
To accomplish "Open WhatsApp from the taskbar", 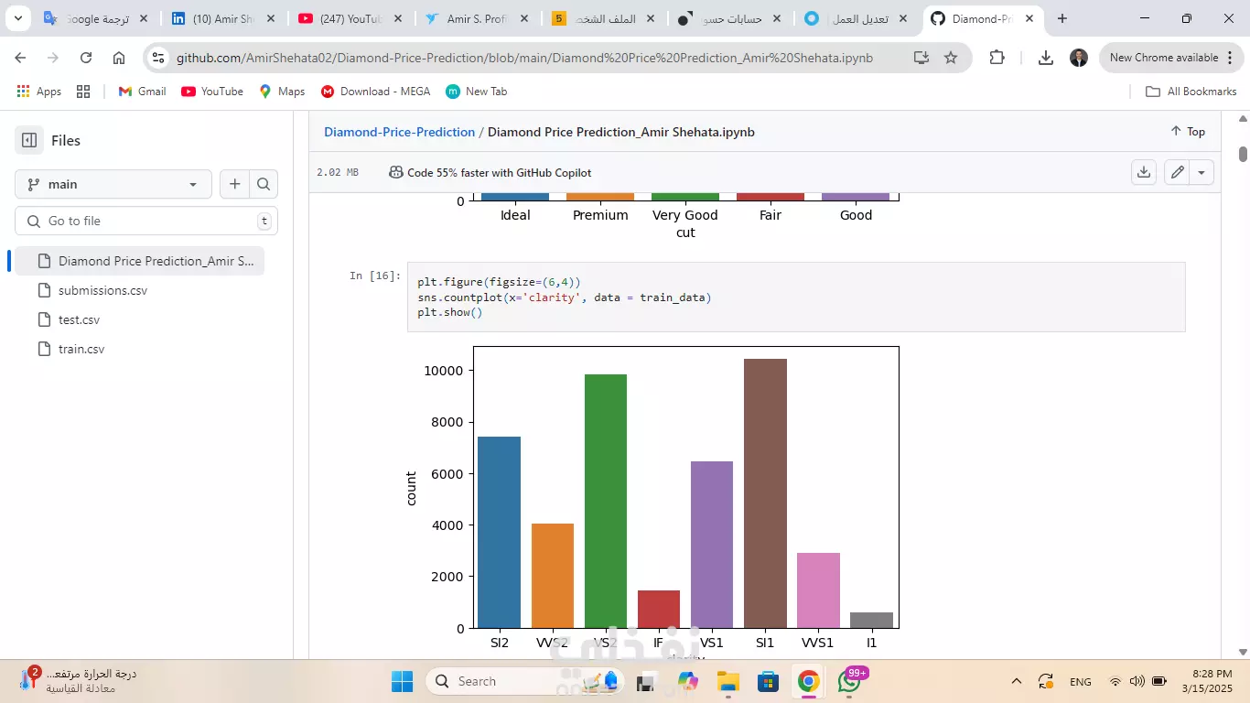I will (850, 681).
